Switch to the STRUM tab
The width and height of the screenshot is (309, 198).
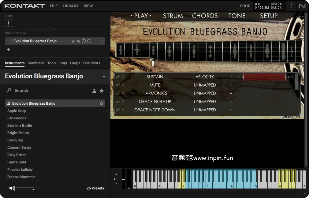(173, 16)
